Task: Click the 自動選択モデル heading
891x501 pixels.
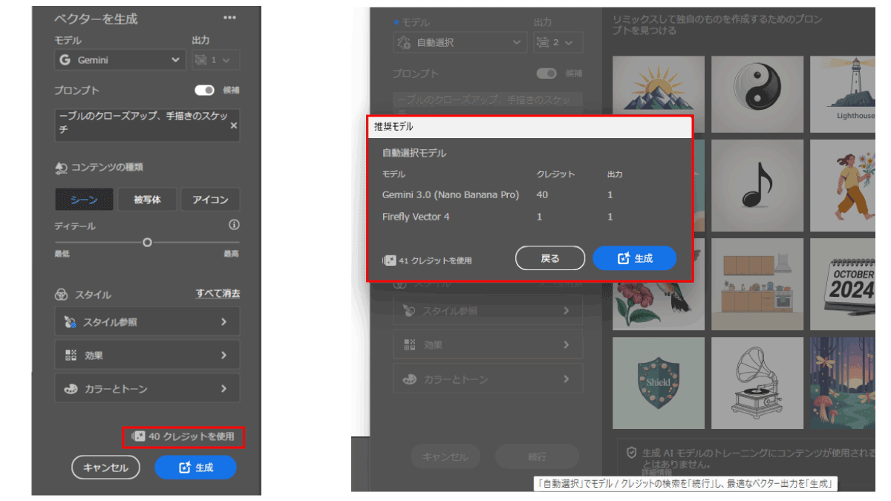Action: [414, 153]
